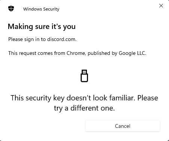169x141 pixels.
Task: Click the Windows Security shield icon
Action: click(x=11, y=9)
